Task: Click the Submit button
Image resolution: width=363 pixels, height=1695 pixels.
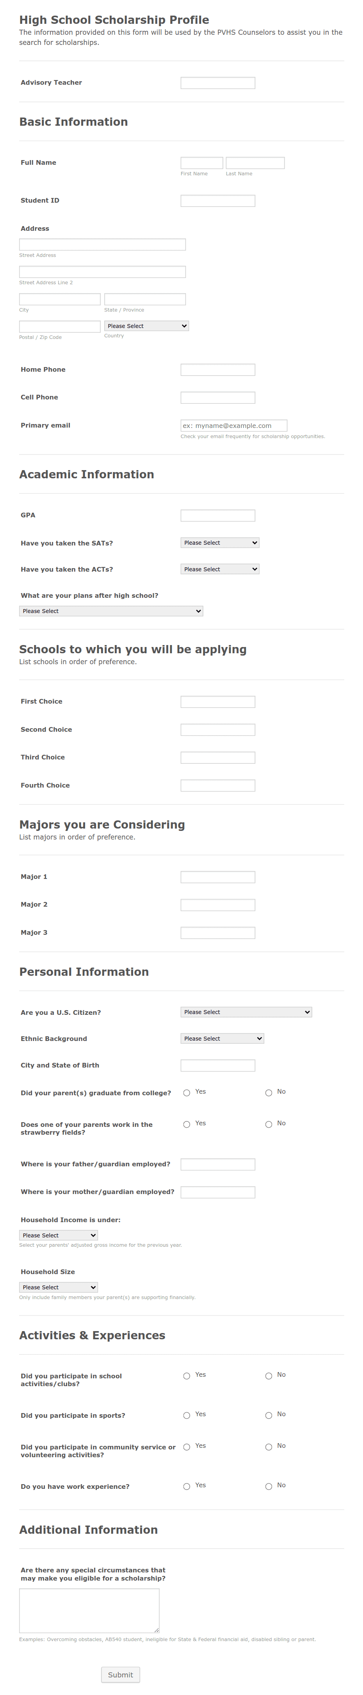Action: [x=120, y=1674]
